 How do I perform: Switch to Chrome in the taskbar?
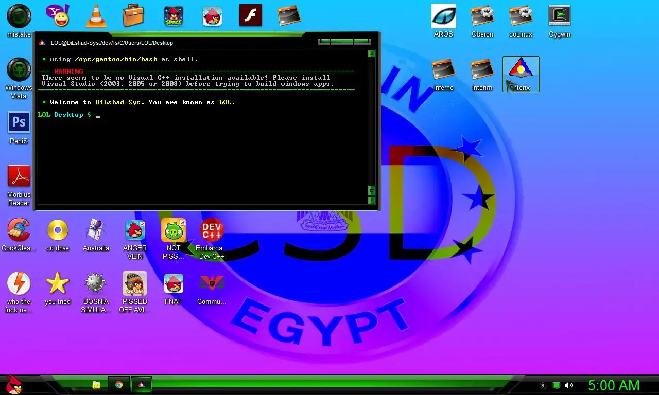[119, 385]
